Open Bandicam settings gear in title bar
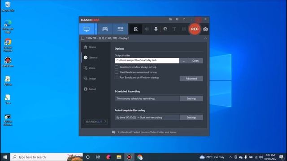This screenshot has width=287, height=161. click(177, 19)
